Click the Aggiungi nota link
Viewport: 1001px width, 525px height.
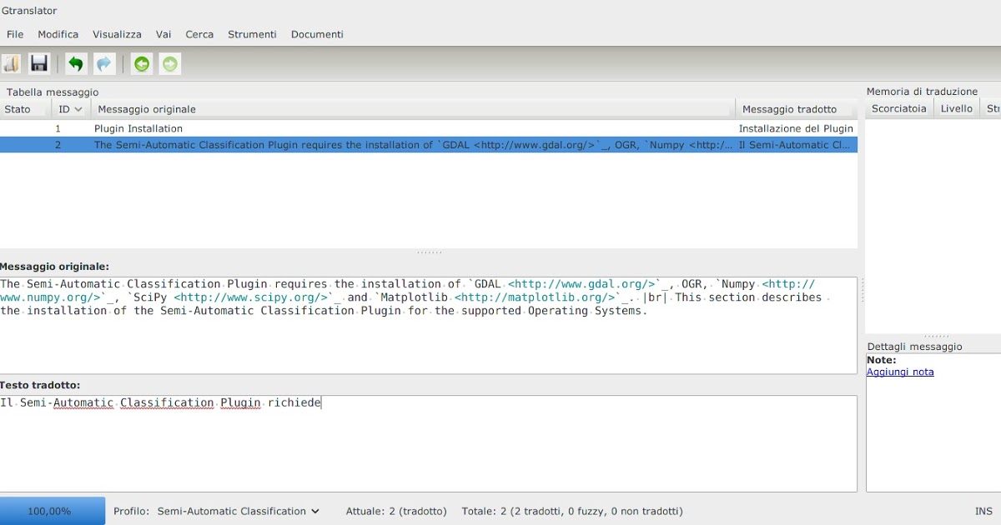pyautogui.click(x=900, y=372)
